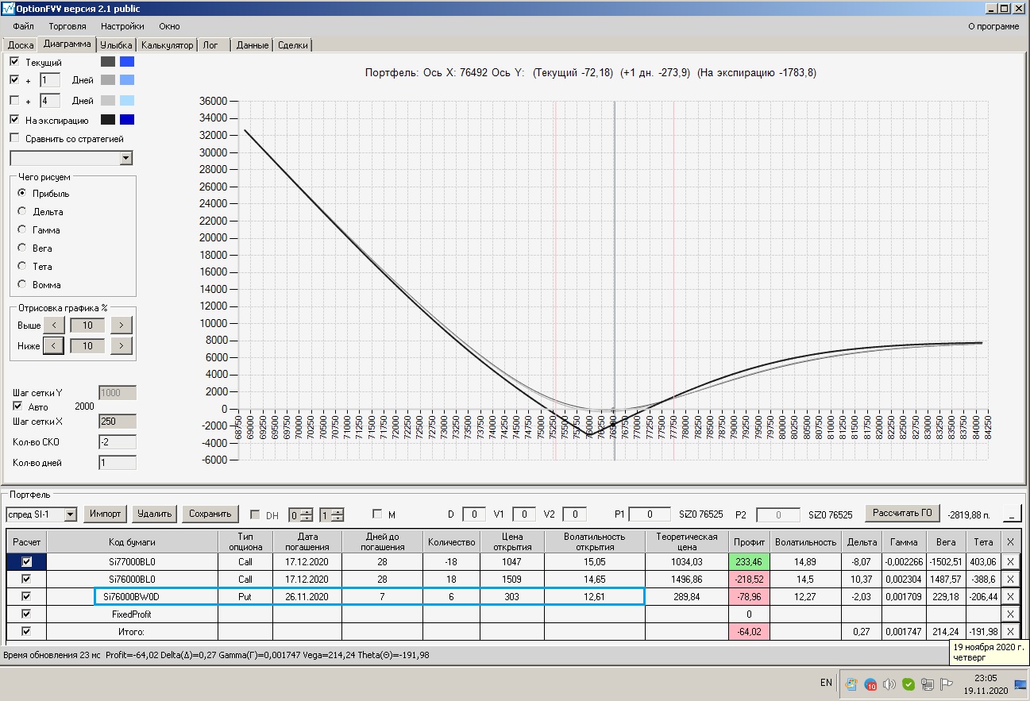Click the V1 input field
1030x701 pixels.
pyautogui.click(x=524, y=514)
